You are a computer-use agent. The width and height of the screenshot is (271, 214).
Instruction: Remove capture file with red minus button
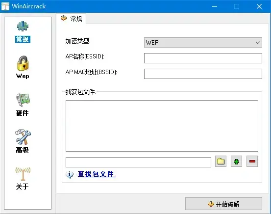pyautogui.click(x=252, y=161)
